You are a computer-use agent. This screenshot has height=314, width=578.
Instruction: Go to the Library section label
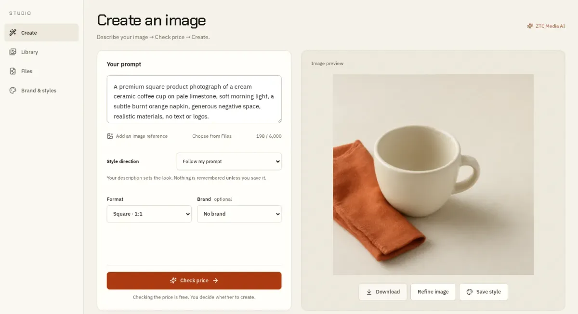tap(29, 52)
